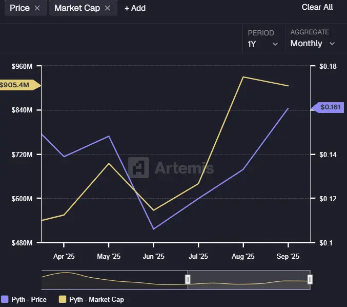Click the Jun '25 price line low point
Viewport: 347px width, 307px height.
(x=154, y=229)
